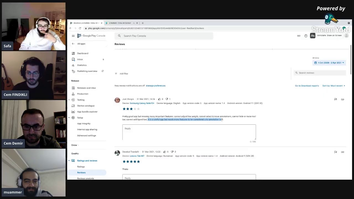Collapse the Setup section in sidebar
The width and height of the screenshot is (354, 199).
[69, 118]
